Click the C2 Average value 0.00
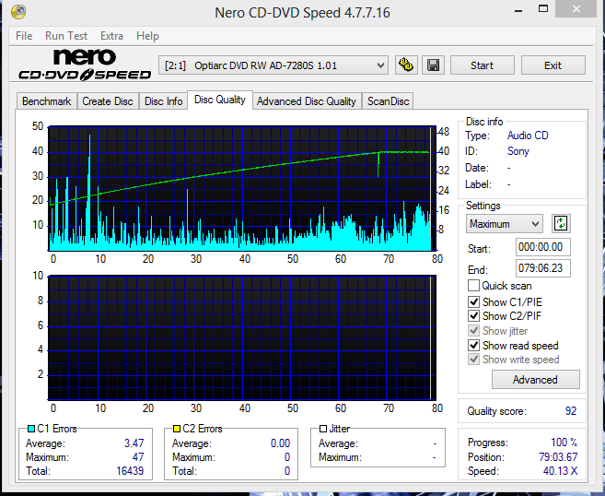Image resolution: width=605 pixels, height=496 pixels. click(x=280, y=443)
